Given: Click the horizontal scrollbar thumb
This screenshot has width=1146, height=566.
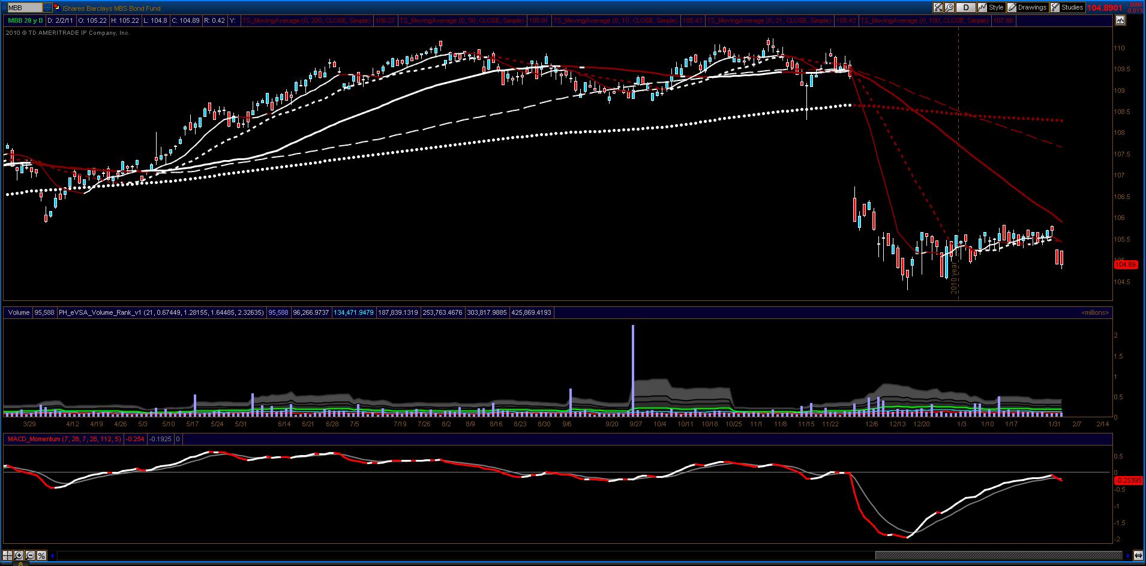Looking at the screenshot, I should point(999,556).
